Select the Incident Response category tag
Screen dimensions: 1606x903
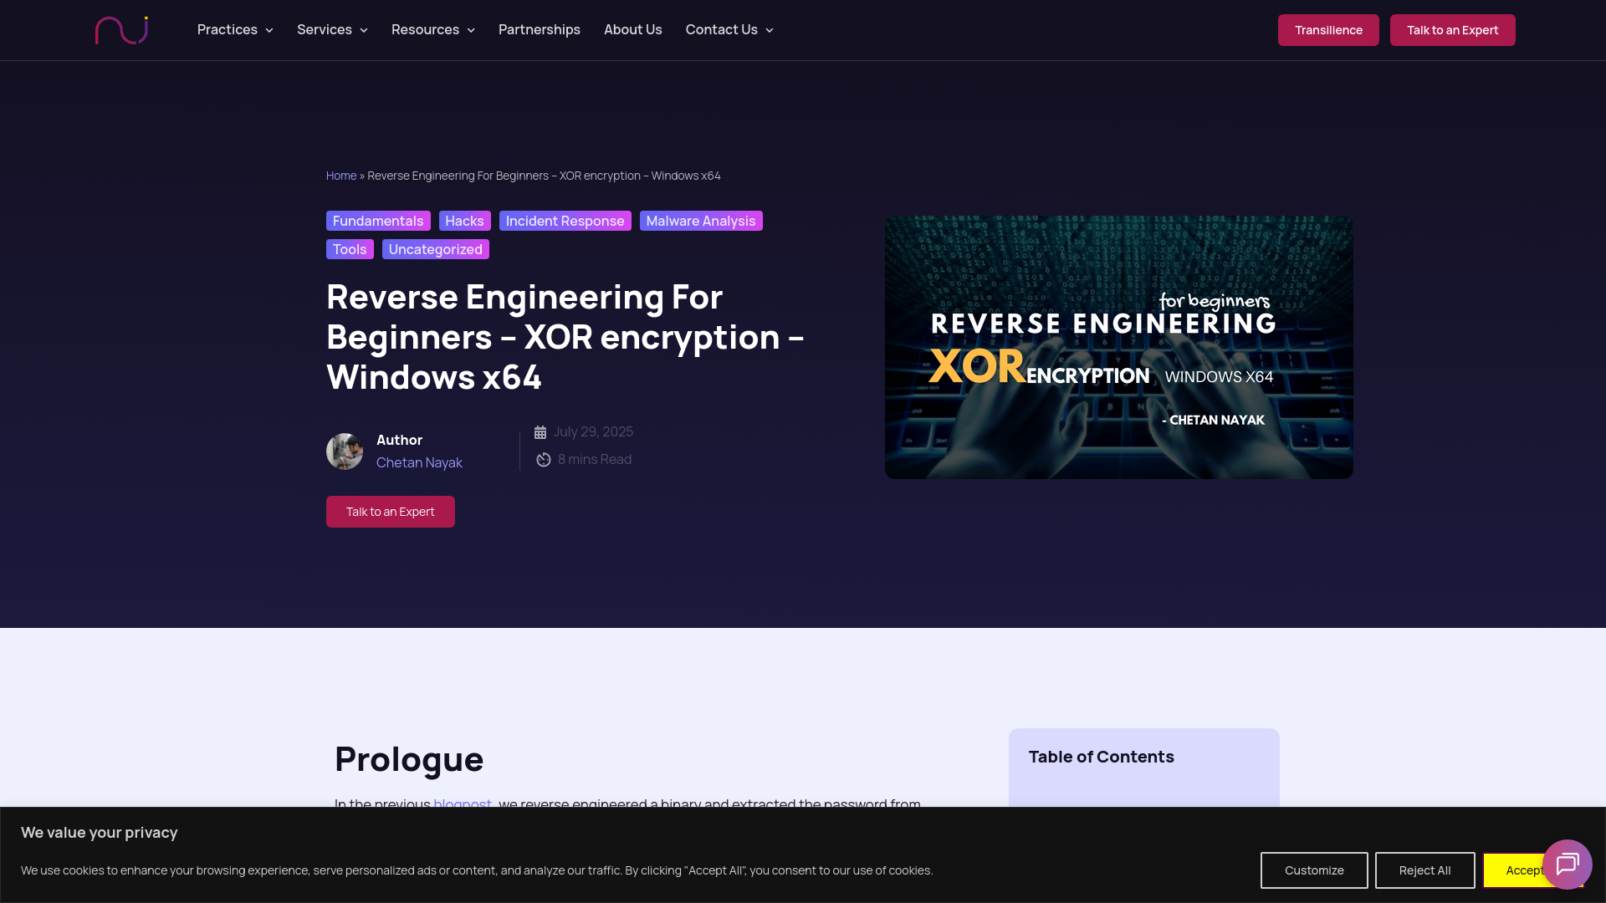pos(565,221)
